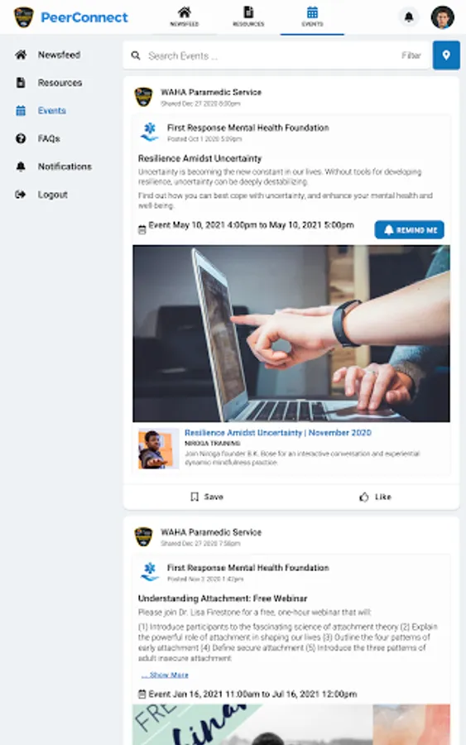Screen dimensions: 466x745
Task: Open the Filter option in search bar
Action: (x=411, y=55)
